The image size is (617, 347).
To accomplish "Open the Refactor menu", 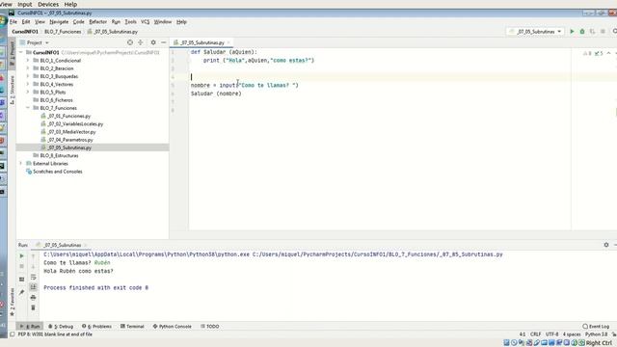I will (97, 22).
